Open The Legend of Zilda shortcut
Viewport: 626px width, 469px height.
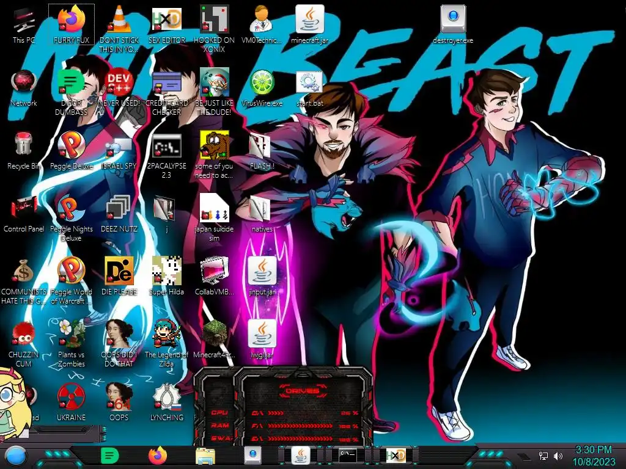(x=167, y=344)
